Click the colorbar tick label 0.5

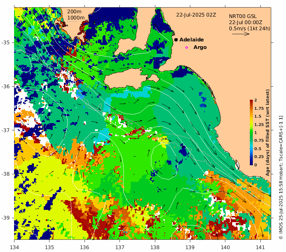coord(258,149)
